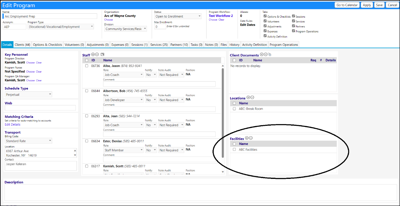Screen dimensions: 400x206
Task: Check the ABC Facilities checkbox
Action: [234, 149]
